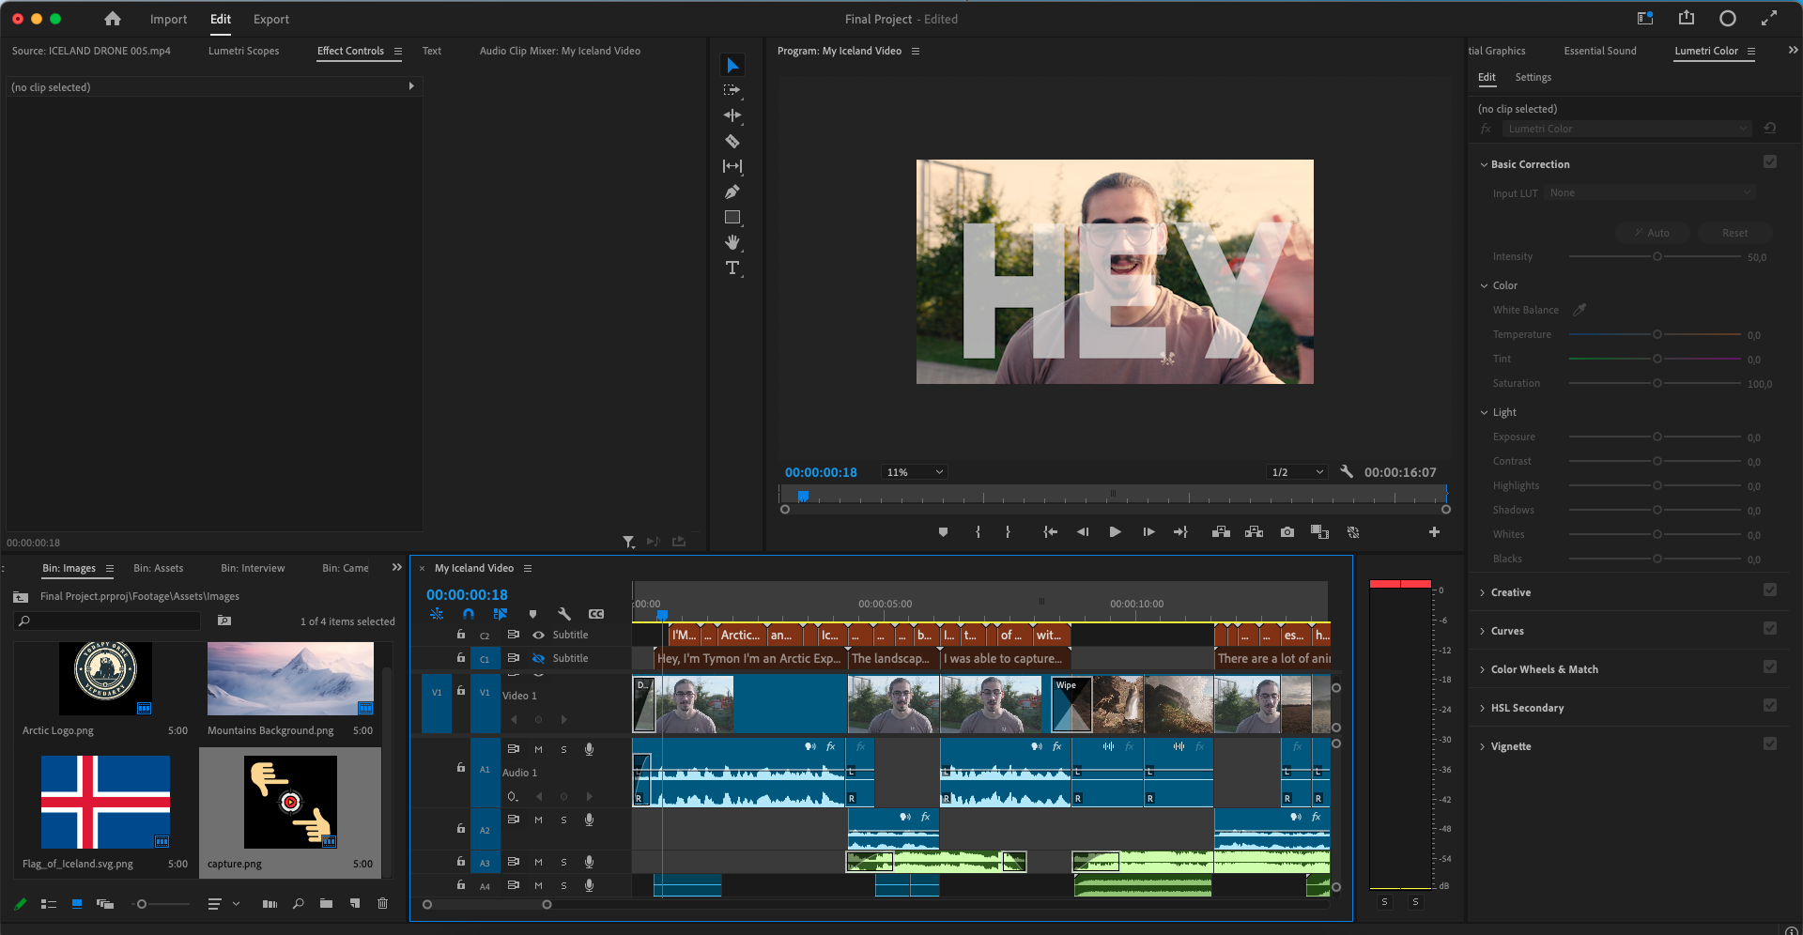
Task: Switch to the Export tab
Action: [270, 19]
